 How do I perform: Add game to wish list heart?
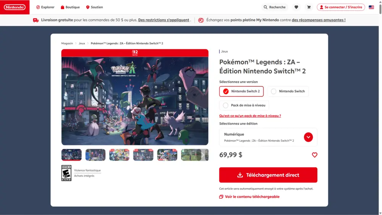(x=314, y=155)
